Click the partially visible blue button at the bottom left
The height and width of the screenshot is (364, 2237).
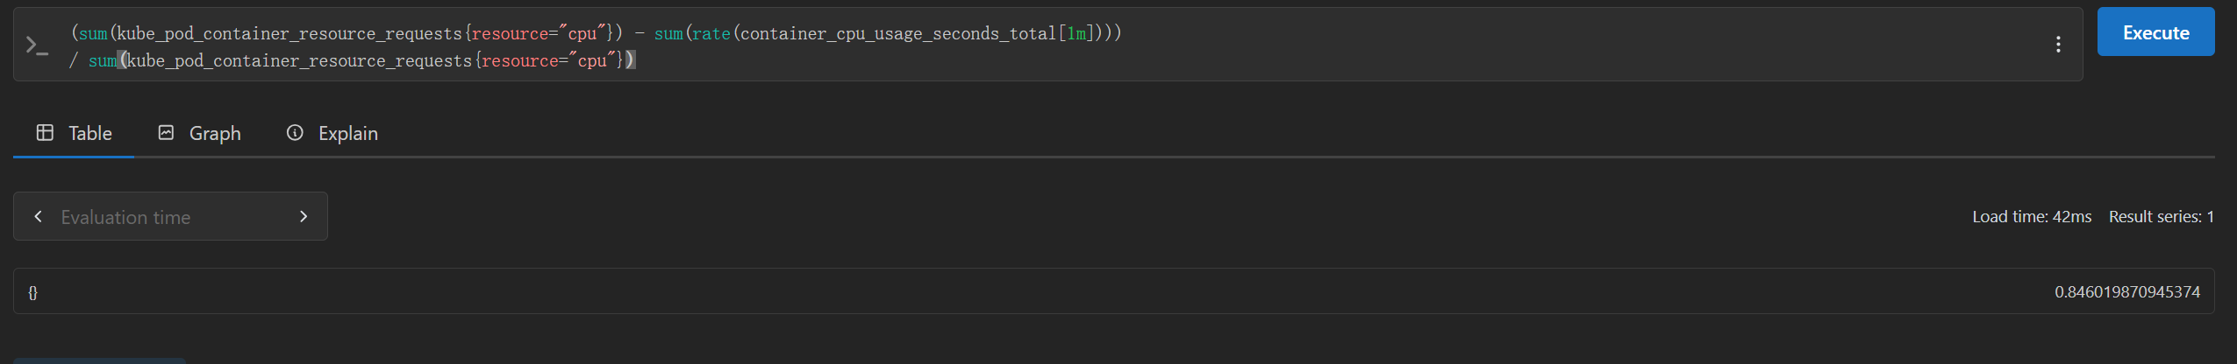[x=99, y=360]
